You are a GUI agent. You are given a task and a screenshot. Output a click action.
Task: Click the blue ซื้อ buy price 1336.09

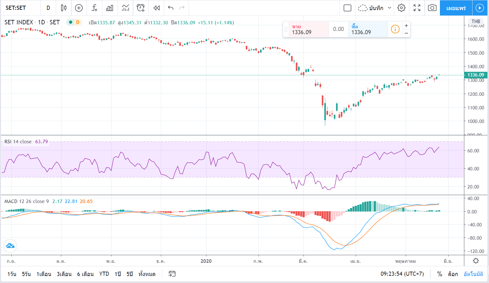[x=368, y=29]
